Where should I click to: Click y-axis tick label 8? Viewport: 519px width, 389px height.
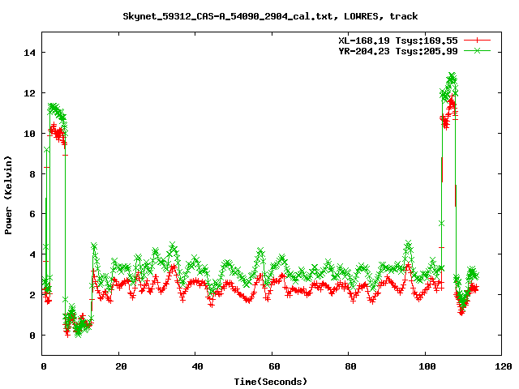32,174
